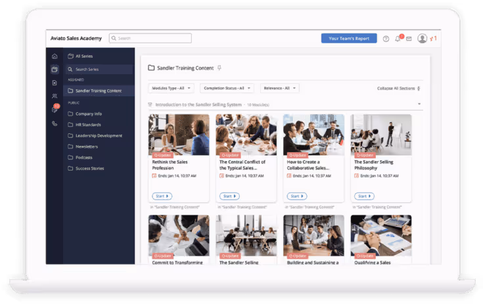The height and width of the screenshot is (304, 483).
Task: Open the Relevance filter dropdown
Action: pyautogui.click(x=280, y=88)
